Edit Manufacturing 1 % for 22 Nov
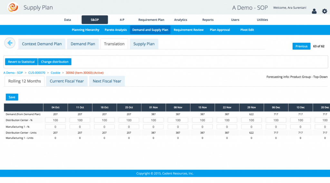Viewport: 330px width, 183px height. [227, 127]
